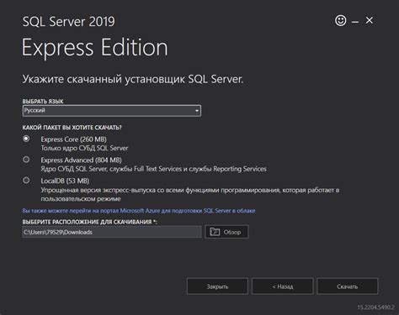The height and width of the screenshot is (315, 399).
Task: Click the Express Advanced (804 MB) label text
Action: tap(81, 160)
